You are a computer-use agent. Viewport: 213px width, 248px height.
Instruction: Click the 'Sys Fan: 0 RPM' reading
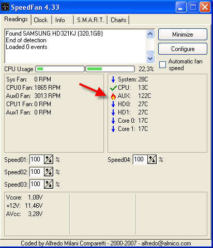pos(28,79)
